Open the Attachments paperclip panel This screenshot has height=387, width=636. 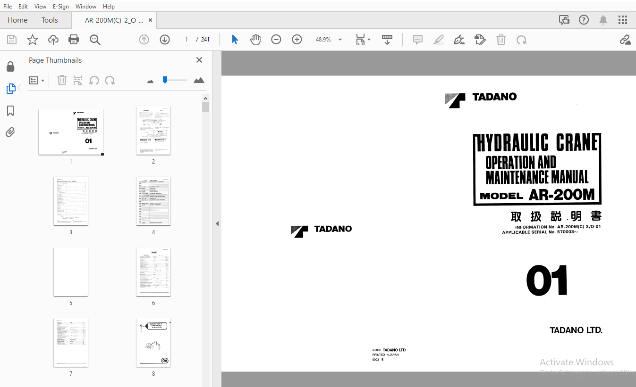pyautogui.click(x=10, y=132)
